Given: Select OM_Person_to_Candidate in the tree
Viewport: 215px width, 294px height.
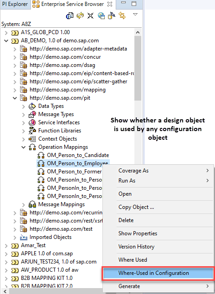Looking at the screenshot, I should (x=78, y=155).
